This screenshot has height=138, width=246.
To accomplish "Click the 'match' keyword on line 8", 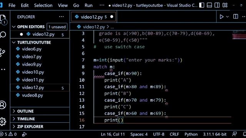I will [x=100, y=67].
